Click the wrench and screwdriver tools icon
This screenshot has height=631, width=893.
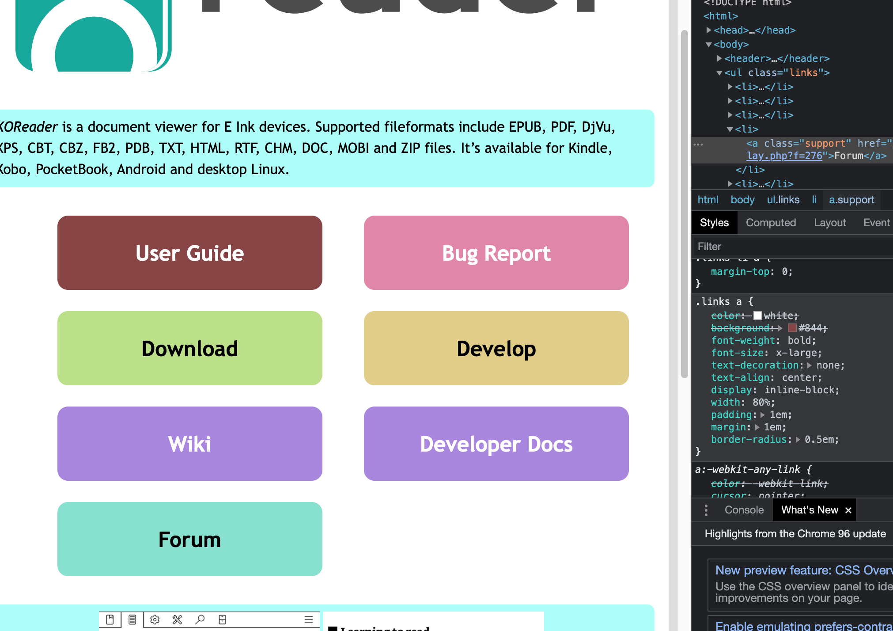177,620
